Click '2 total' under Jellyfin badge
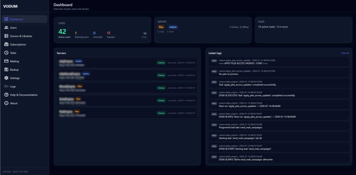Image resolution: width=356 pixels, height=175 pixels. 170,32
